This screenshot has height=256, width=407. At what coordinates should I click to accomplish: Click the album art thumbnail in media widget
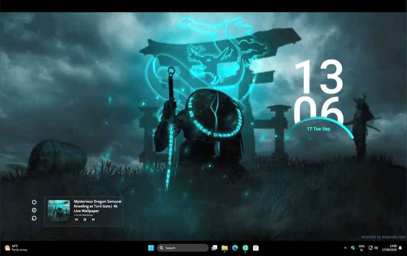click(x=59, y=211)
